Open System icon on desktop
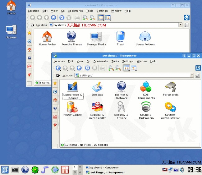This screenshot has width=202, height=175. point(11,32)
